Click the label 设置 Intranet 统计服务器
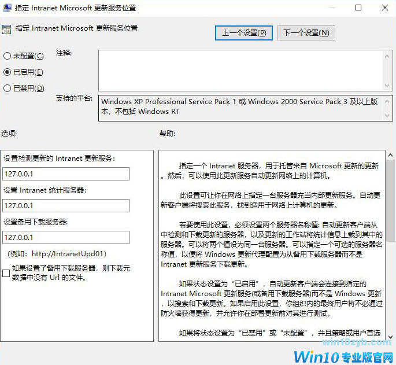Screen dimensions: 396x365 [x=45, y=190]
